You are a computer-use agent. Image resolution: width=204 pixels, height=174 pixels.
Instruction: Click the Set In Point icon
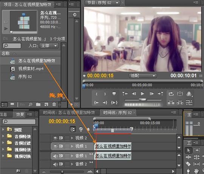[96, 94]
